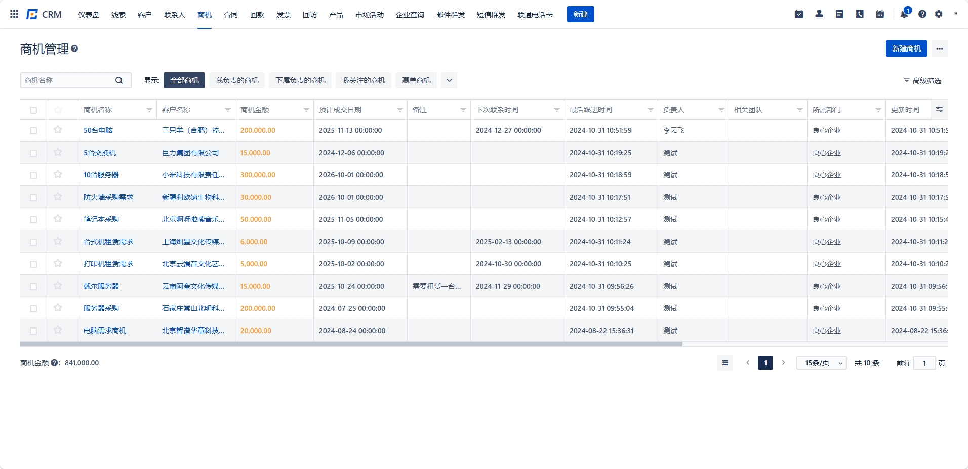968x469 pixels.
Task: Click the go-to-page number field
Action: point(924,363)
